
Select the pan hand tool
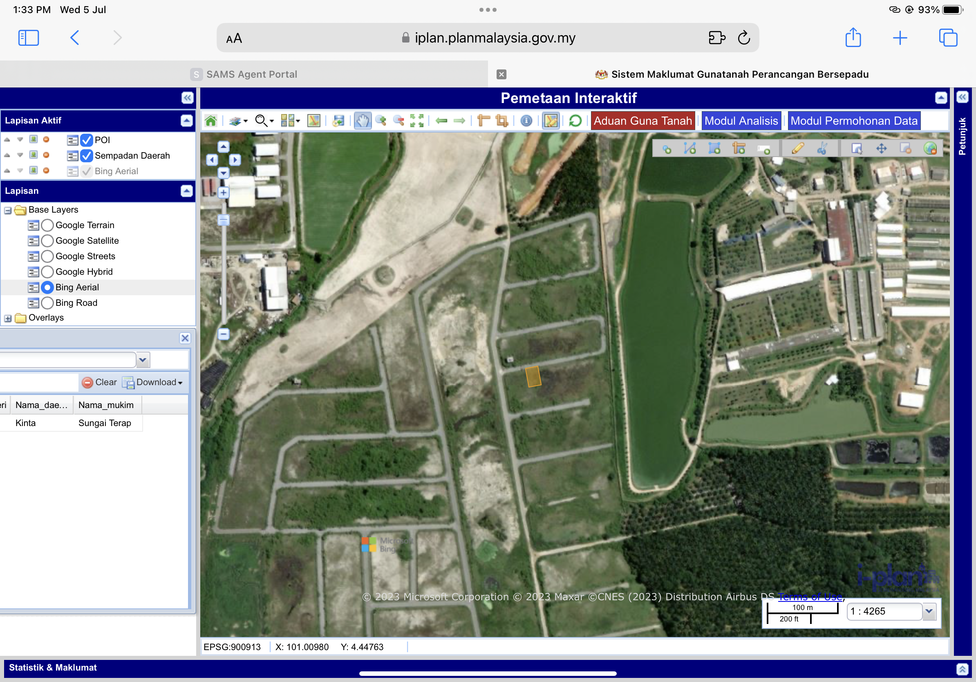[362, 121]
